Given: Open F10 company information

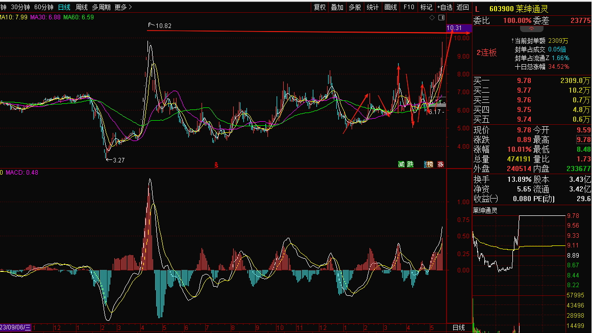Looking at the screenshot, I should 408,7.
